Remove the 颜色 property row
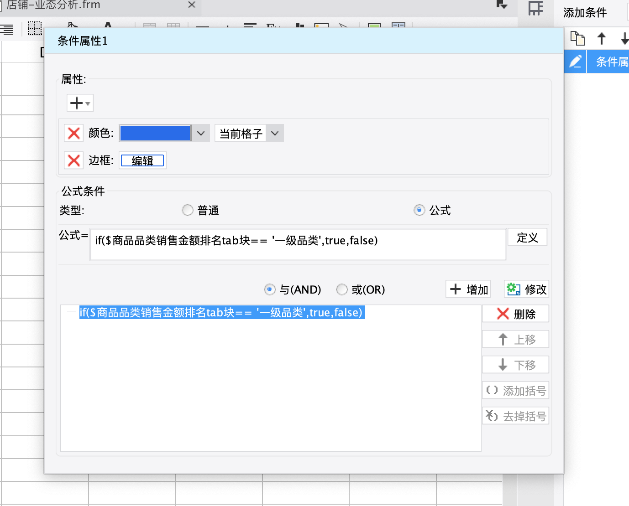Viewport: 629px width, 506px height. [74, 133]
